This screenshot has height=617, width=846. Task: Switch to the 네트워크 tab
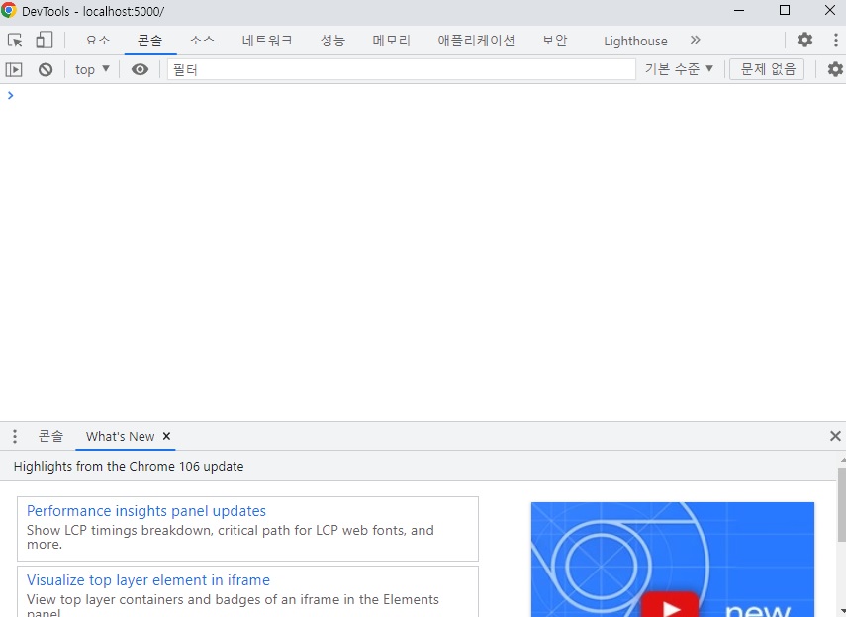click(x=267, y=41)
